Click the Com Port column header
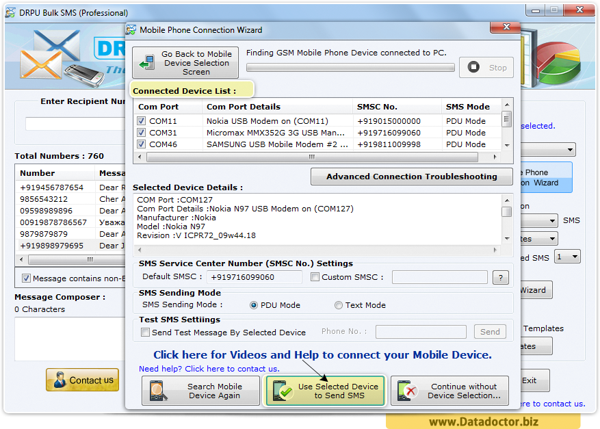Image resolution: width=600 pixels, height=429 pixels. pyautogui.click(x=168, y=107)
